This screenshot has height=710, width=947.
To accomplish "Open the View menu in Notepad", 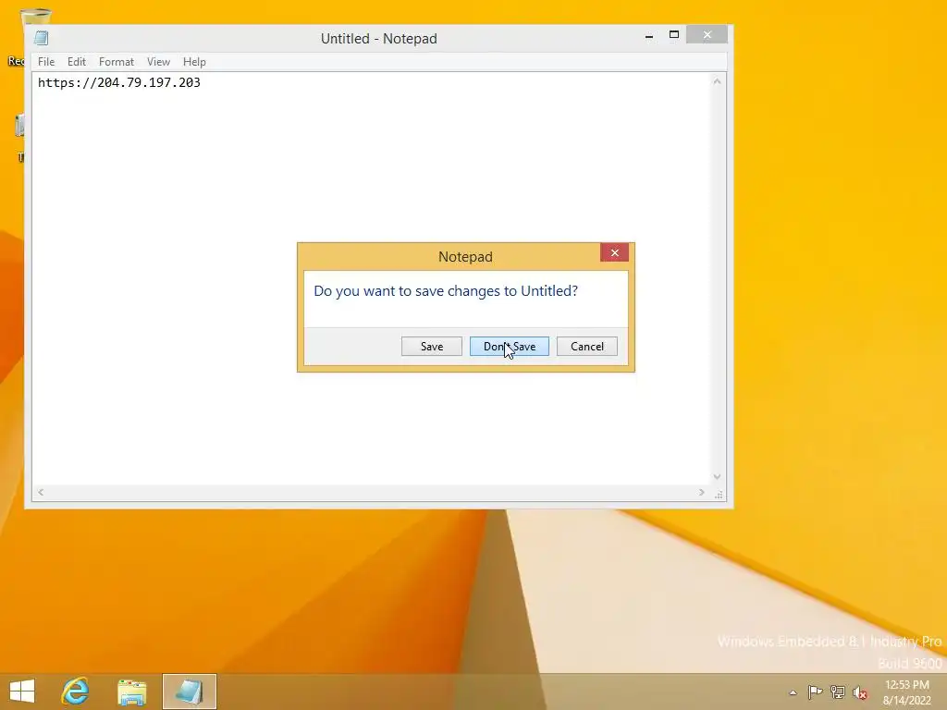I will coord(158,62).
